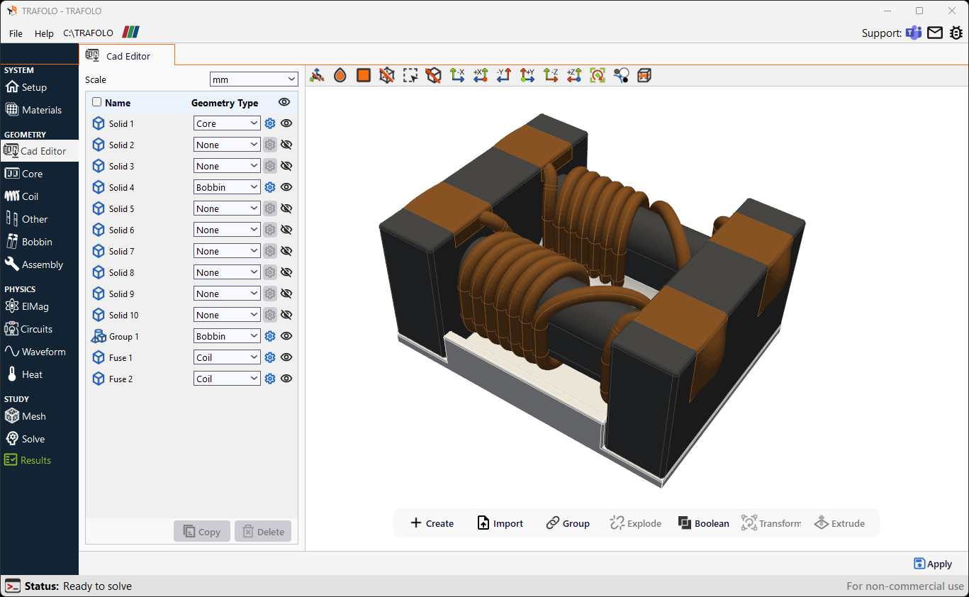Image resolution: width=969 pixels, height=597 pixels.
Task: Hide Fuse 1 via its eye icon
Action: coord(286,357)
